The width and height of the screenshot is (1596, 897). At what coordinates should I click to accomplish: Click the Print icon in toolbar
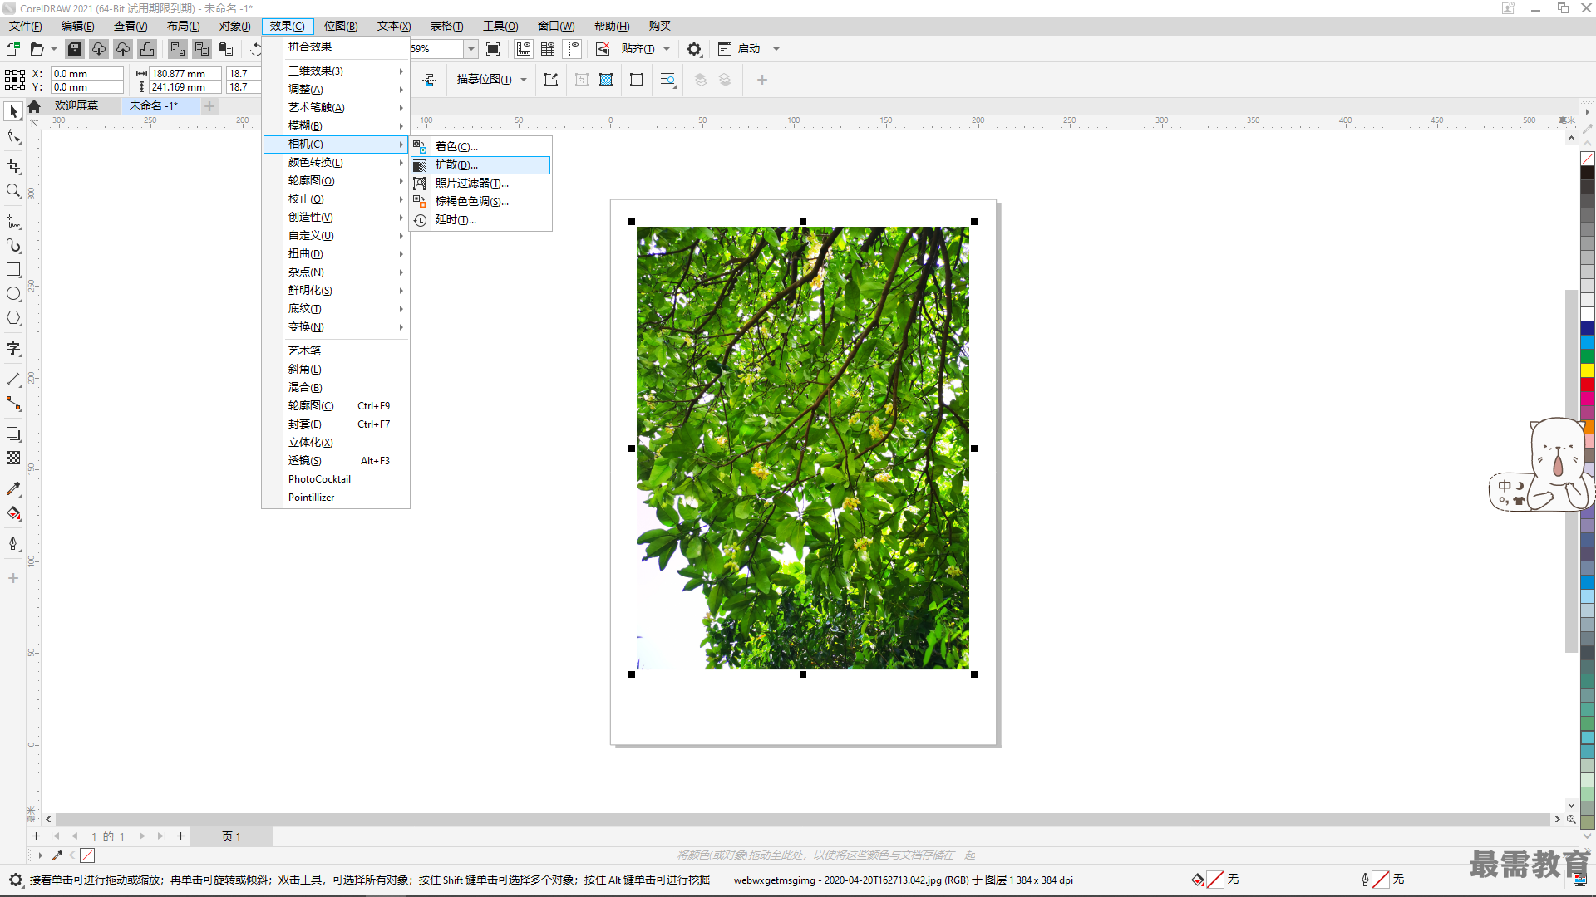point(147,49)
